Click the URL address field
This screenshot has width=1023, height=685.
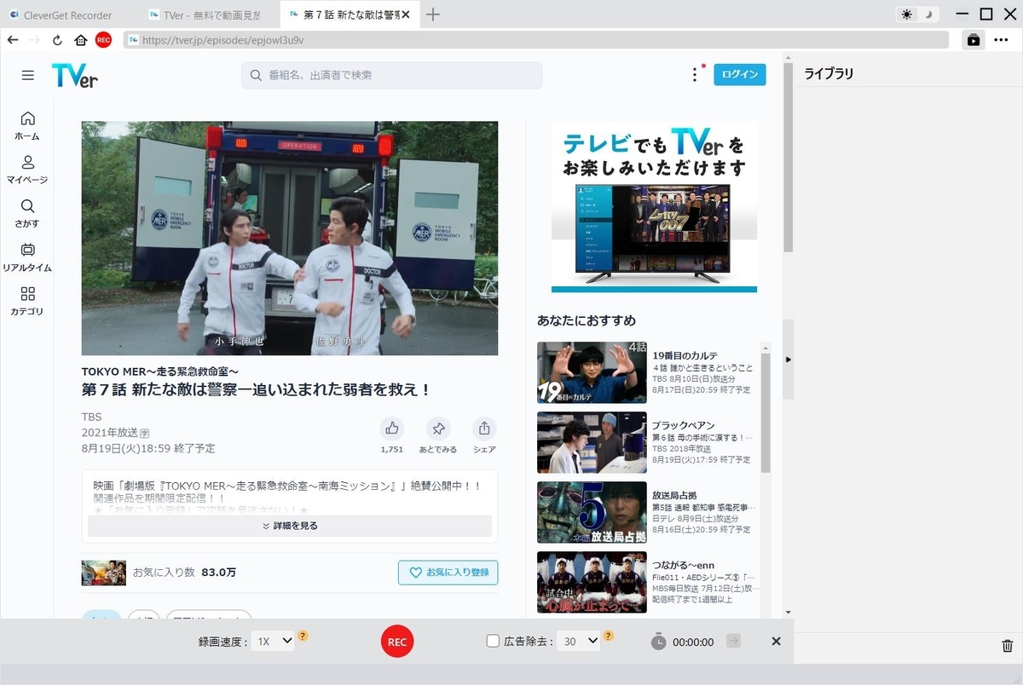pyautogui.click(x=536, y=40)
